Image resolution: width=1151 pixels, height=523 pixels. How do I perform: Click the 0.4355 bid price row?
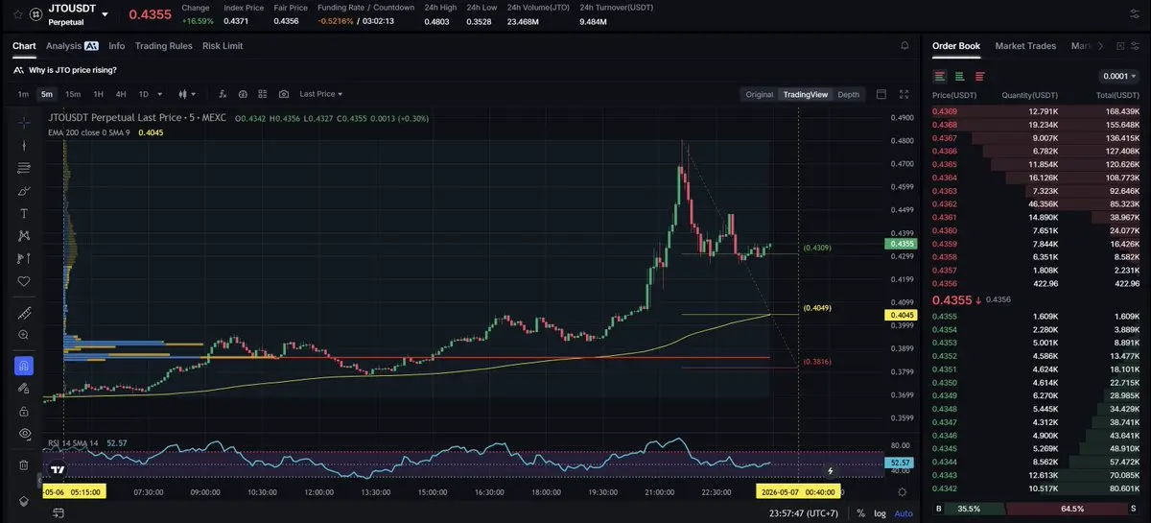point(1036,316)
